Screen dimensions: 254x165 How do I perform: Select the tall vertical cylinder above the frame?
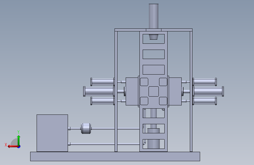tap(154, 16)
